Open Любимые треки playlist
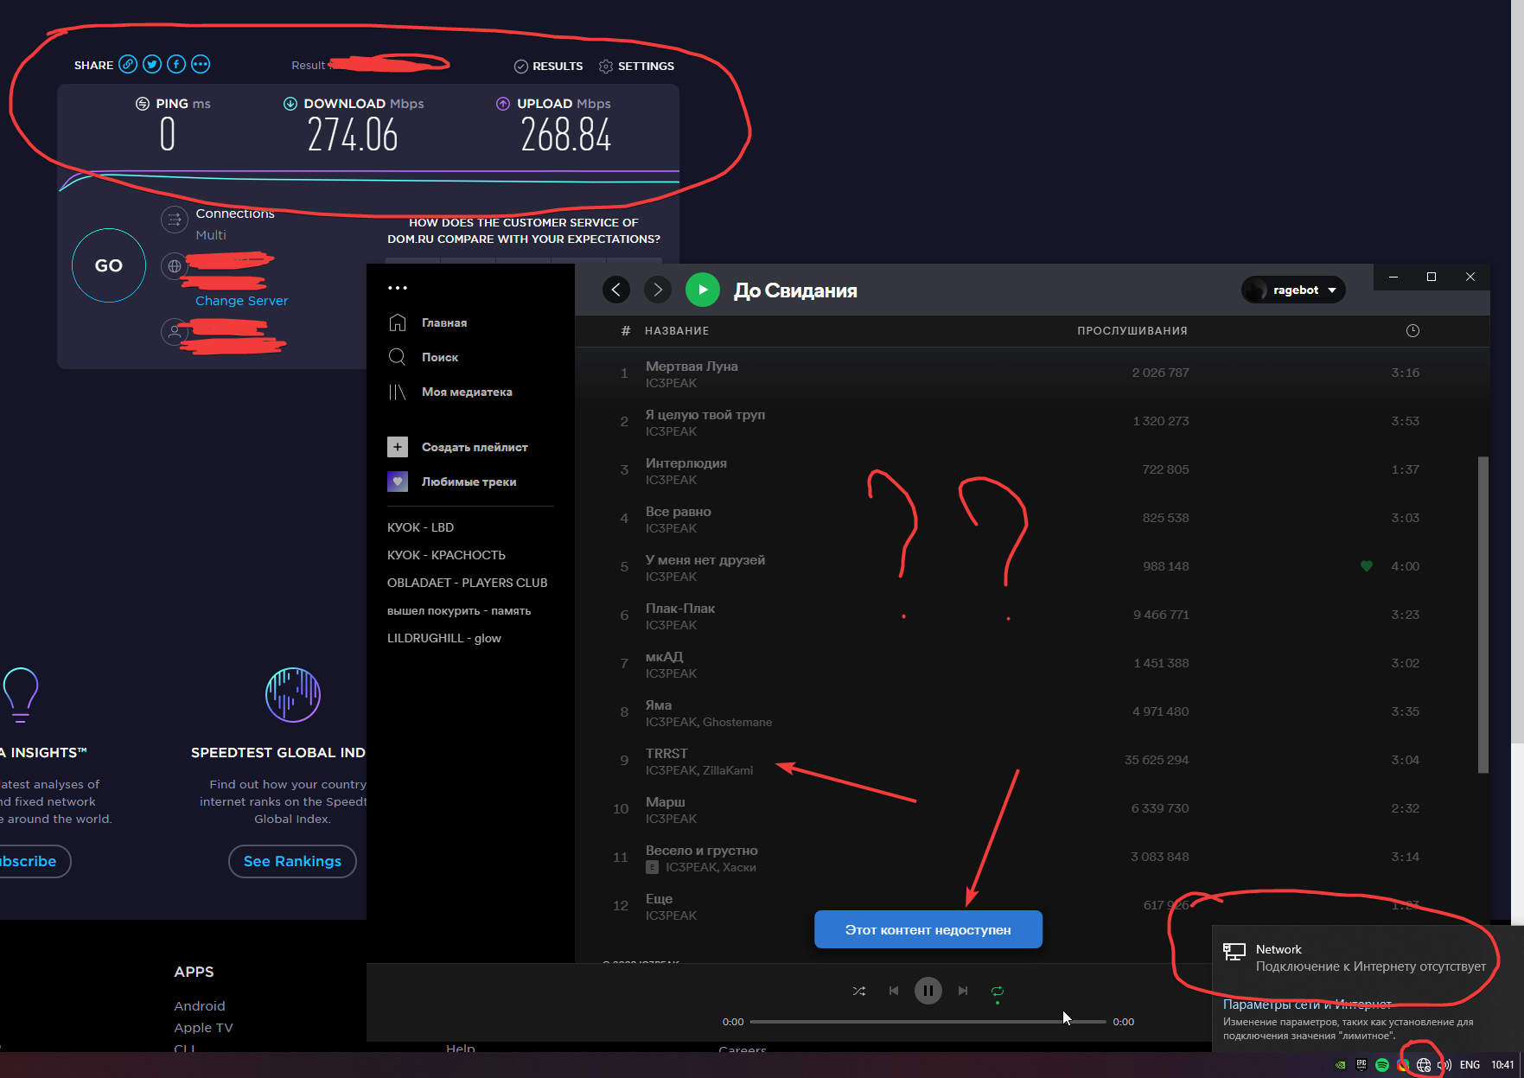The image size is (1524, 1078). coord(452,482)
